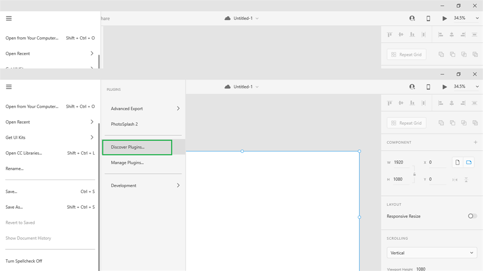Select Discover Plugins menu item
Viewport: 483px width, 271px height.
point(137,147)
